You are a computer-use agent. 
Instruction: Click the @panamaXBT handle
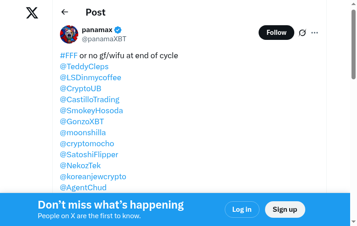pyautogui.click(x=104, y=39)
